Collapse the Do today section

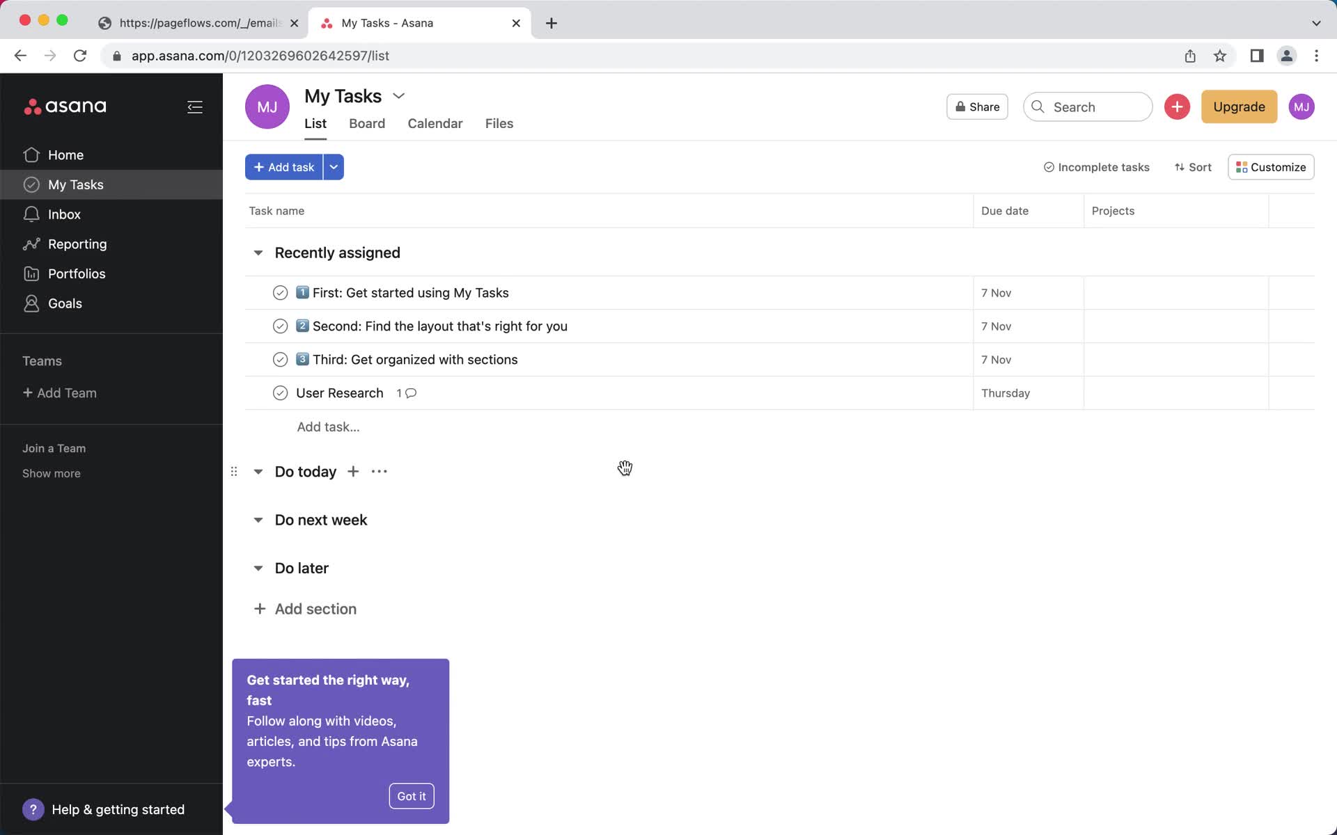coord(258,472)
